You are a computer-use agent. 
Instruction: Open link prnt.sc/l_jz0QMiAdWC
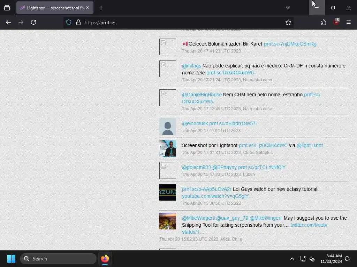tap(263, 146)
